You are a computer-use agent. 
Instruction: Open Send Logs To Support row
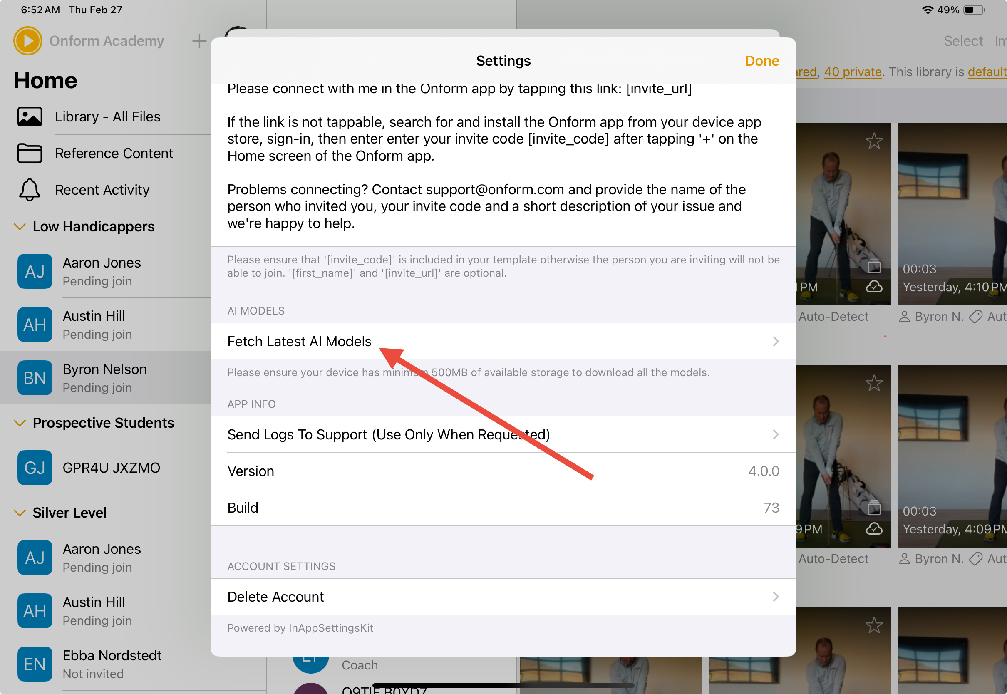point(503,434)
